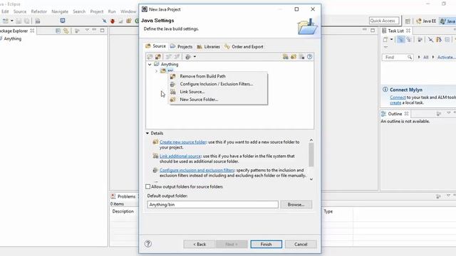Click Details scrollbar up arrow
The image size is (456, 256).
[311, 140]
